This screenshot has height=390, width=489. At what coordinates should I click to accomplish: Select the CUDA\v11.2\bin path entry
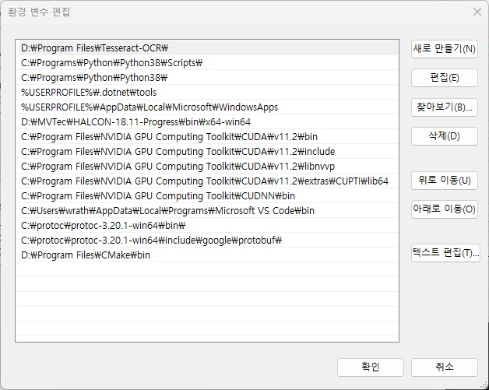209,136
